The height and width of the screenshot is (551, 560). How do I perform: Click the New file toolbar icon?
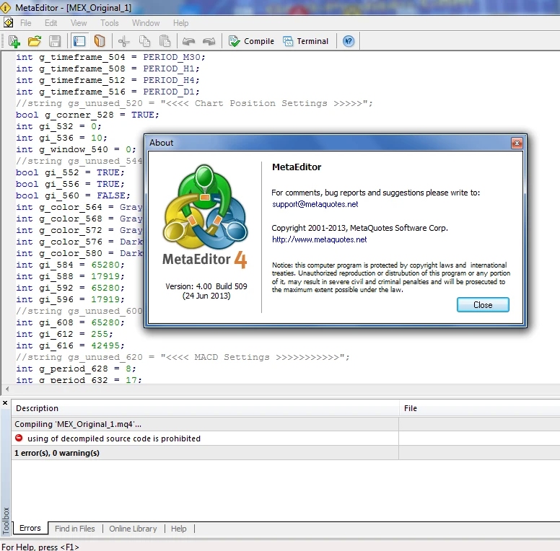click(14, 41)
